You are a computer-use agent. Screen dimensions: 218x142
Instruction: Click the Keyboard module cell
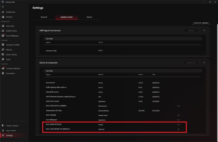[x=101, y=129]
